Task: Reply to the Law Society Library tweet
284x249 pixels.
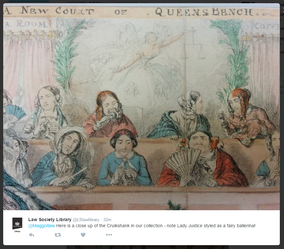Action: point(31,235)
